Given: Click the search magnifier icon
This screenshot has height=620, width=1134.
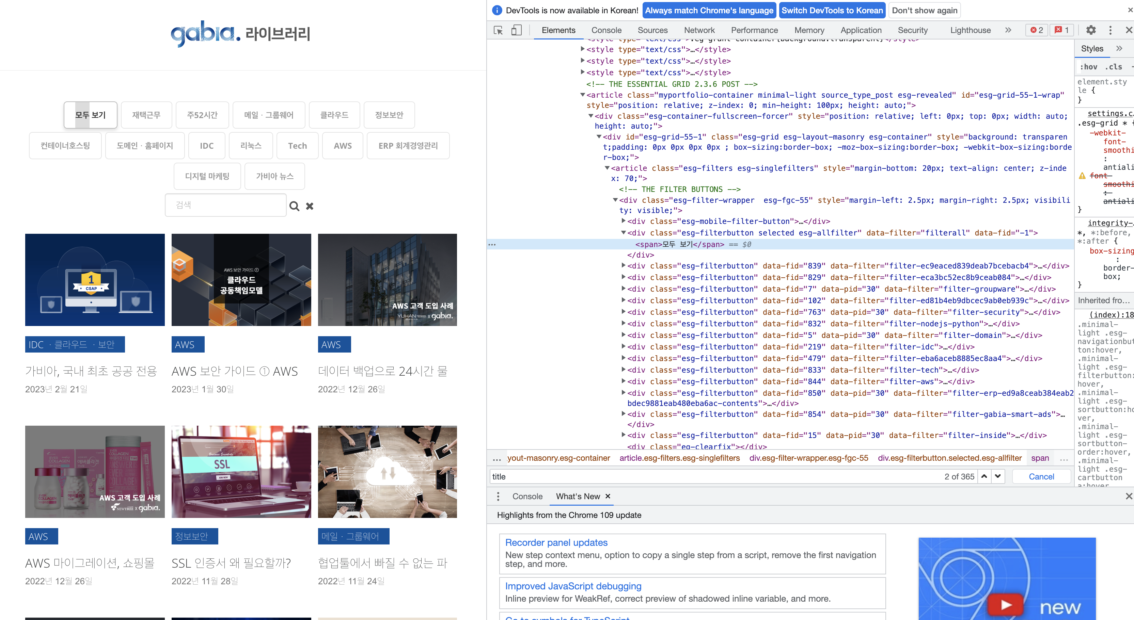Looking at the screenshot, I should pyautogui.click(x=294, y=206).
